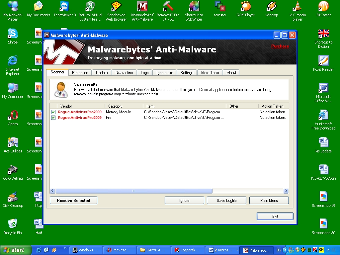Launch Winamp desktop icon
This screenshot has height=255, width=340.
272,9
